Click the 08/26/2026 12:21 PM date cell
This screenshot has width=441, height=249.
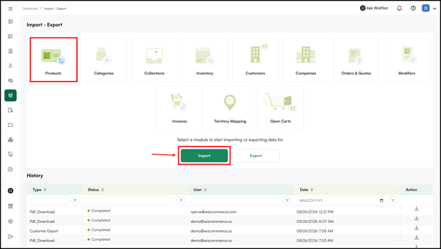point(315,212)
